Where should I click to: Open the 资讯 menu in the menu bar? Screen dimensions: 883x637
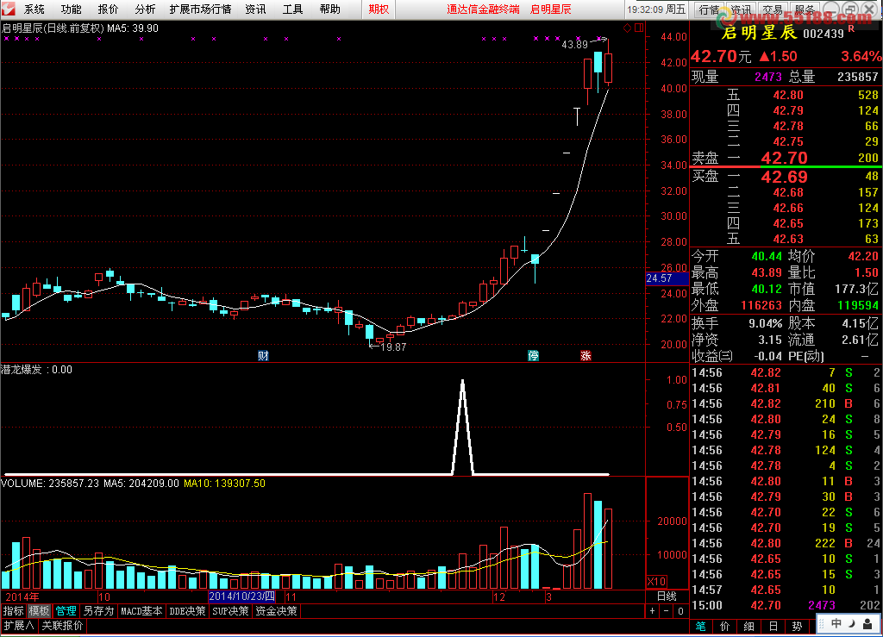pyautogui.click(x=255, y=9)
